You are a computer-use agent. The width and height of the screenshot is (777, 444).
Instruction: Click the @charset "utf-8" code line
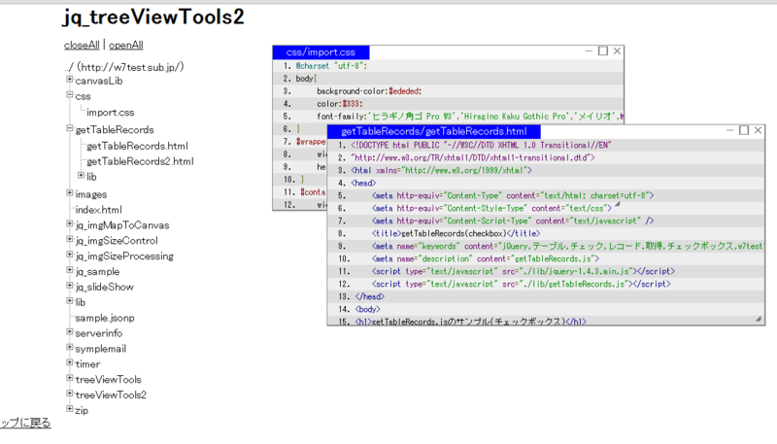click(x=448, y=66)
